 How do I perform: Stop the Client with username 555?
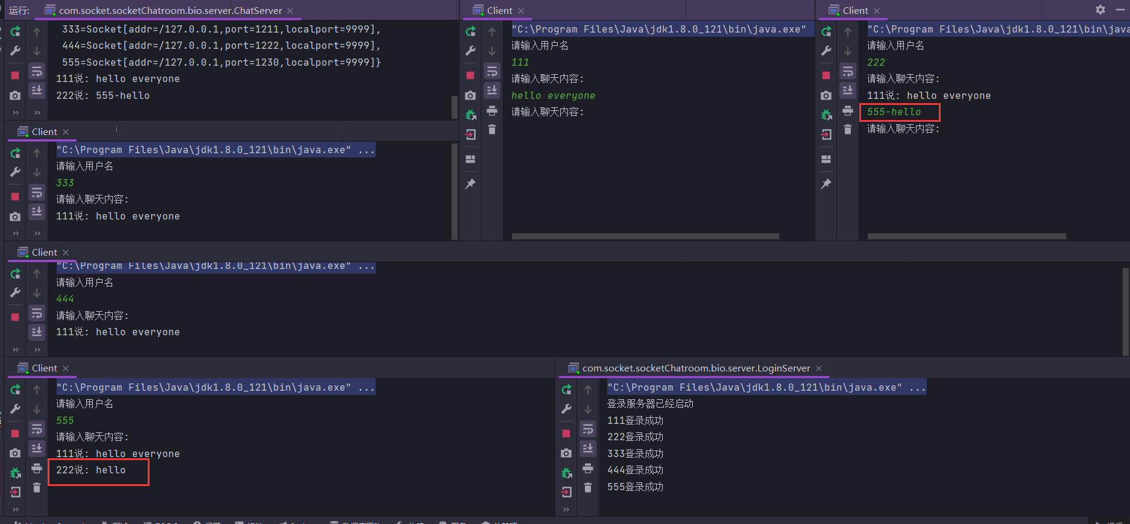(x=15, y=434)
